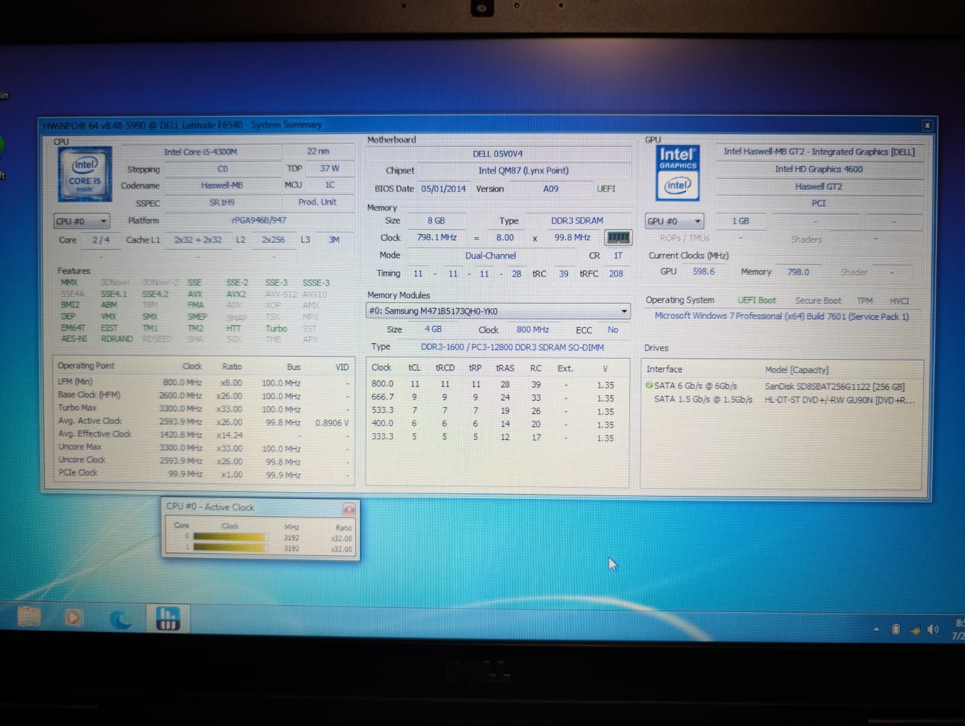
Task: Close the CPU #0 Active Clock window
Action: pos(349,510)
